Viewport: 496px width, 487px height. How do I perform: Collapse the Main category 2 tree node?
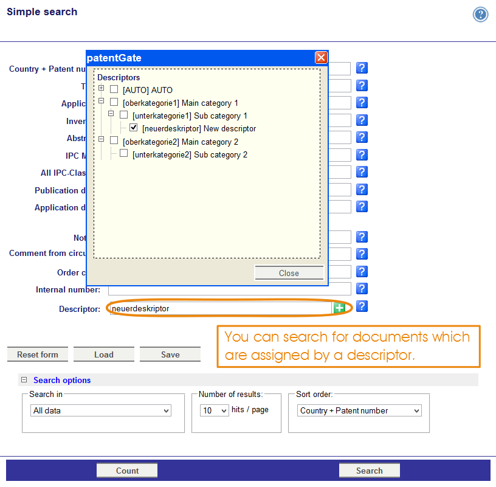point(102,140)
